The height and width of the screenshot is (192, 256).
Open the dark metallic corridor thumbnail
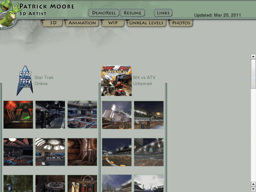(50, 114)
